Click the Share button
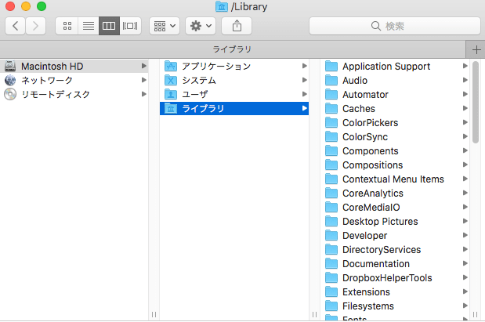This screenshot has height=322, width=485. pyautogui.click(x=237, y=26)
